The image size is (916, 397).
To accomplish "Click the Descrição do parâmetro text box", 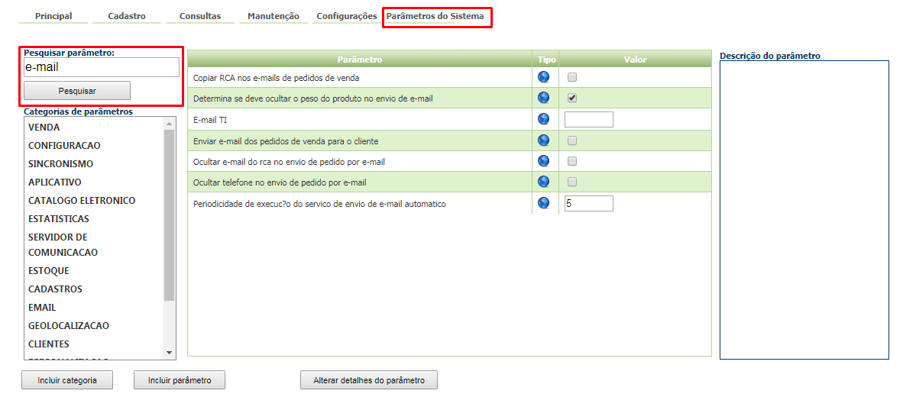I will (x=804, y=210).
